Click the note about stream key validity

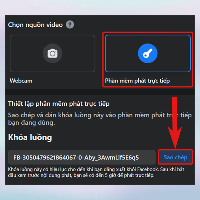[96, 172]
